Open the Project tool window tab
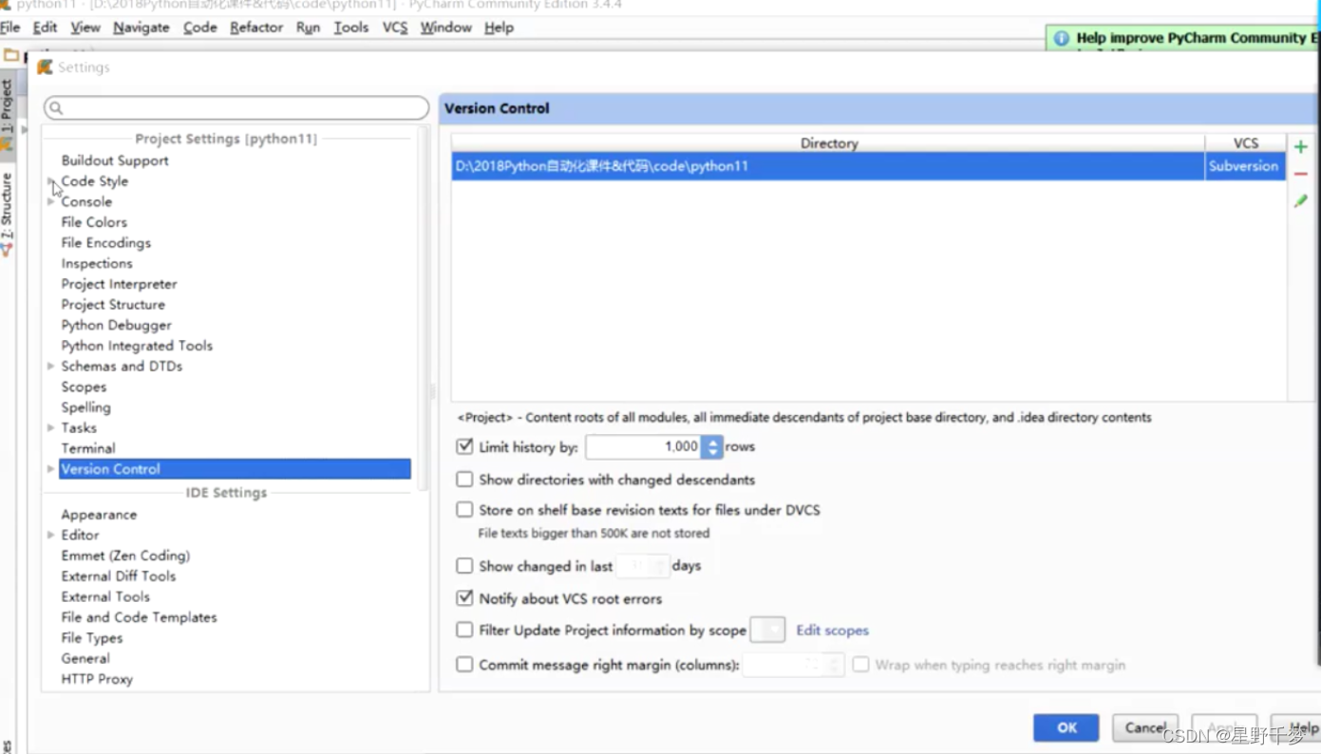The width and height of the screenshot is (1321, 754). pyautogui.click(x=7, y=114)
